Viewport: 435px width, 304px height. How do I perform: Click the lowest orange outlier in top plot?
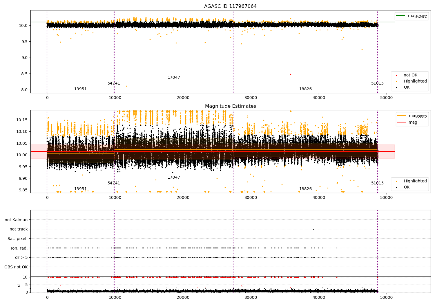coord(126,86)
